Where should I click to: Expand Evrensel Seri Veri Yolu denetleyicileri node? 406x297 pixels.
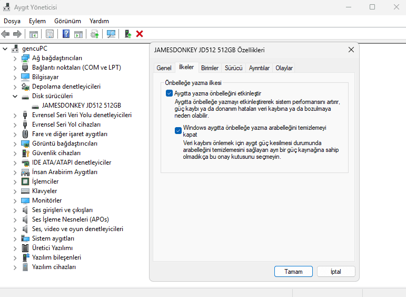pos(15,116)
